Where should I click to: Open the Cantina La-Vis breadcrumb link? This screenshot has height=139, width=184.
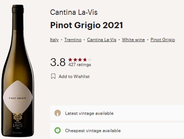click(102, 40)
